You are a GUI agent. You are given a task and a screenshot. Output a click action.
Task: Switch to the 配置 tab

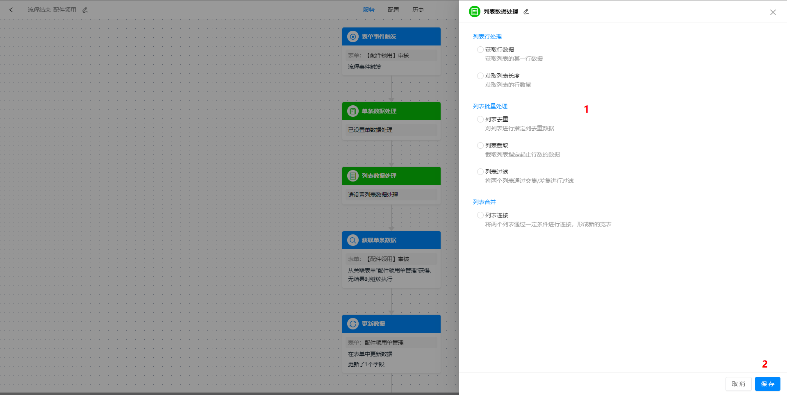393,10
